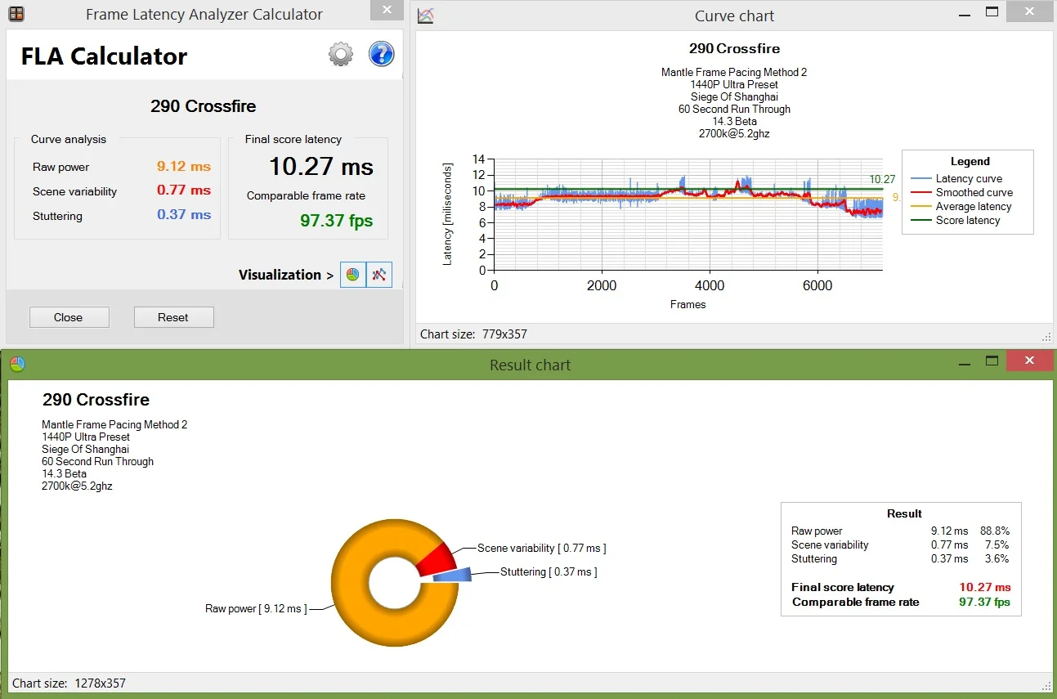Open the blue help question mark
This screenshot has width=1057, height=699.
tap(381, 55)
